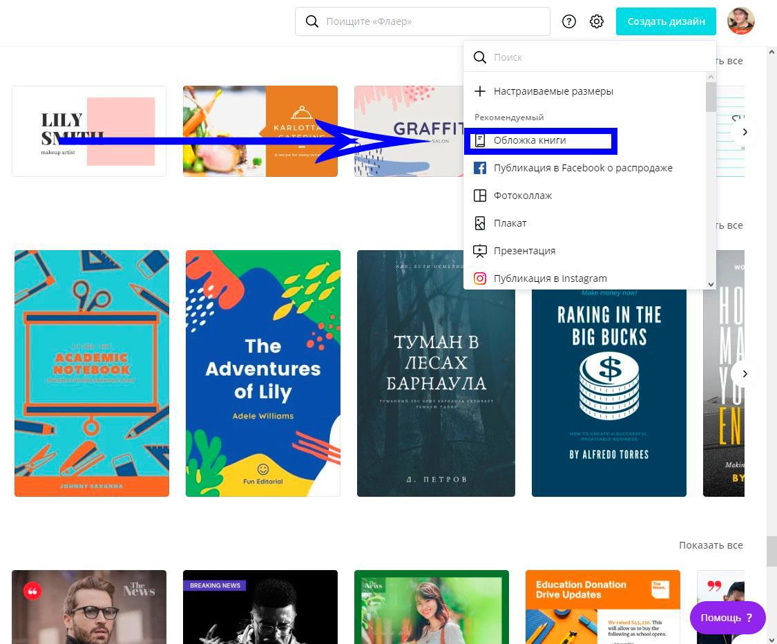
Task: Open The Adventures of Lily book cover template
Action: (262, 373)
